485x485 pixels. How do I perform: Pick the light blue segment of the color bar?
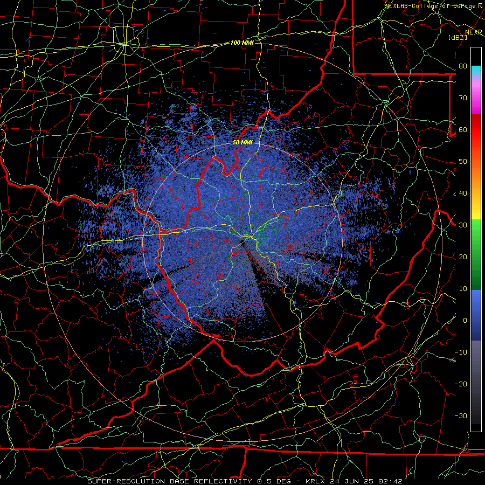[476, 299]
